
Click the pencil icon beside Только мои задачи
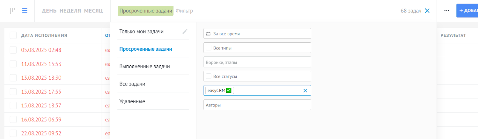pyautogui.click(x=185, y=31)
